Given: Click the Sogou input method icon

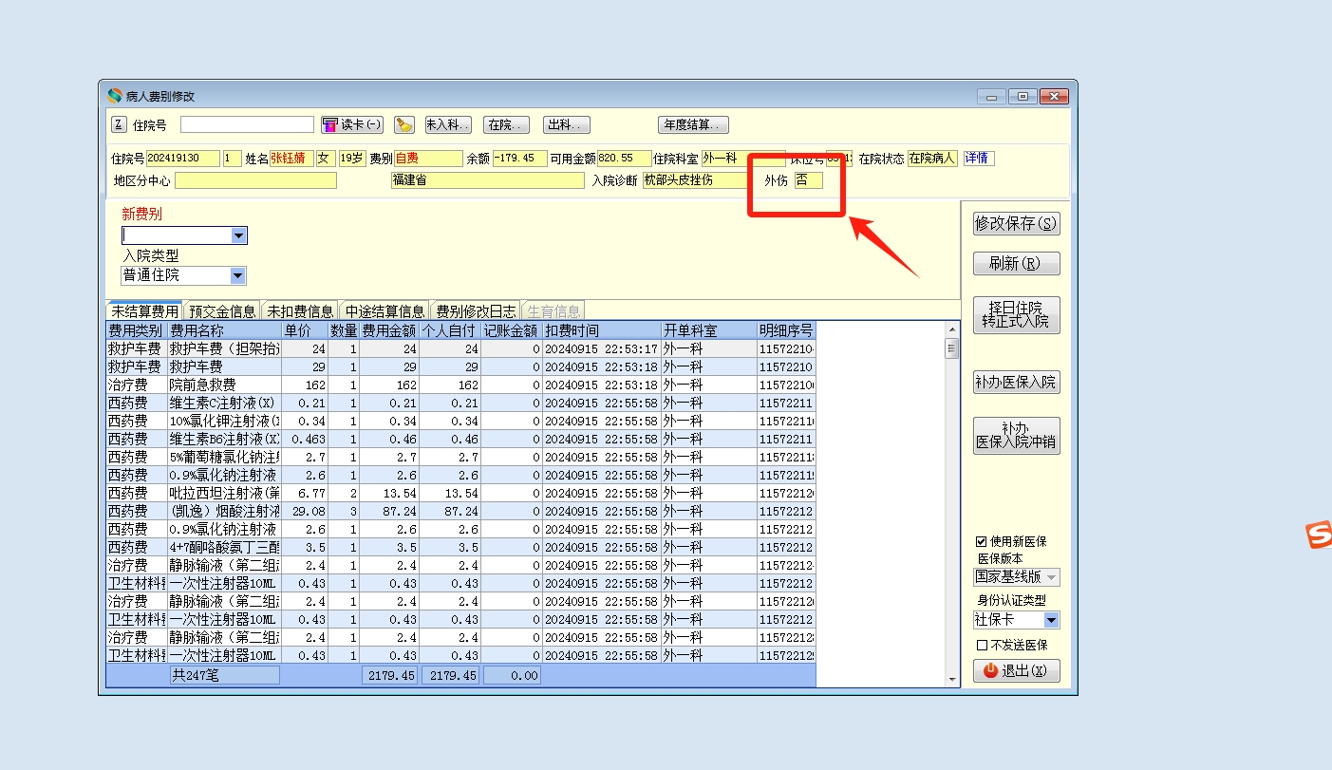Looking at the screenshot, I should [x=1318, y=535].
